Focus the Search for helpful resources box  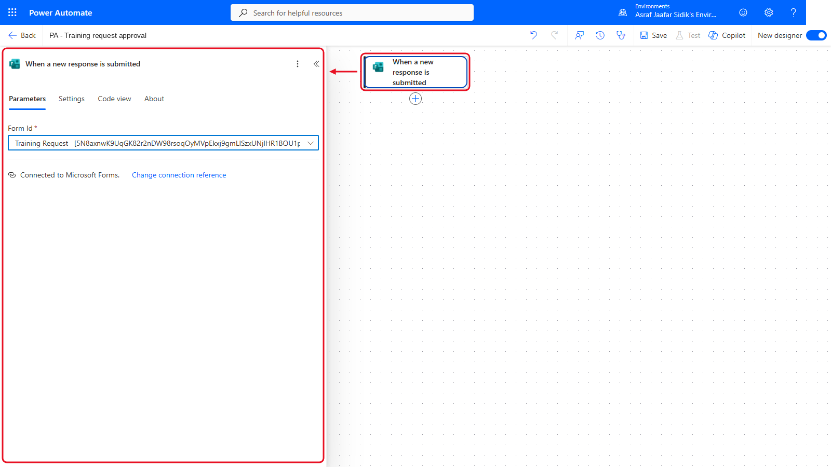tap(352, 12)
